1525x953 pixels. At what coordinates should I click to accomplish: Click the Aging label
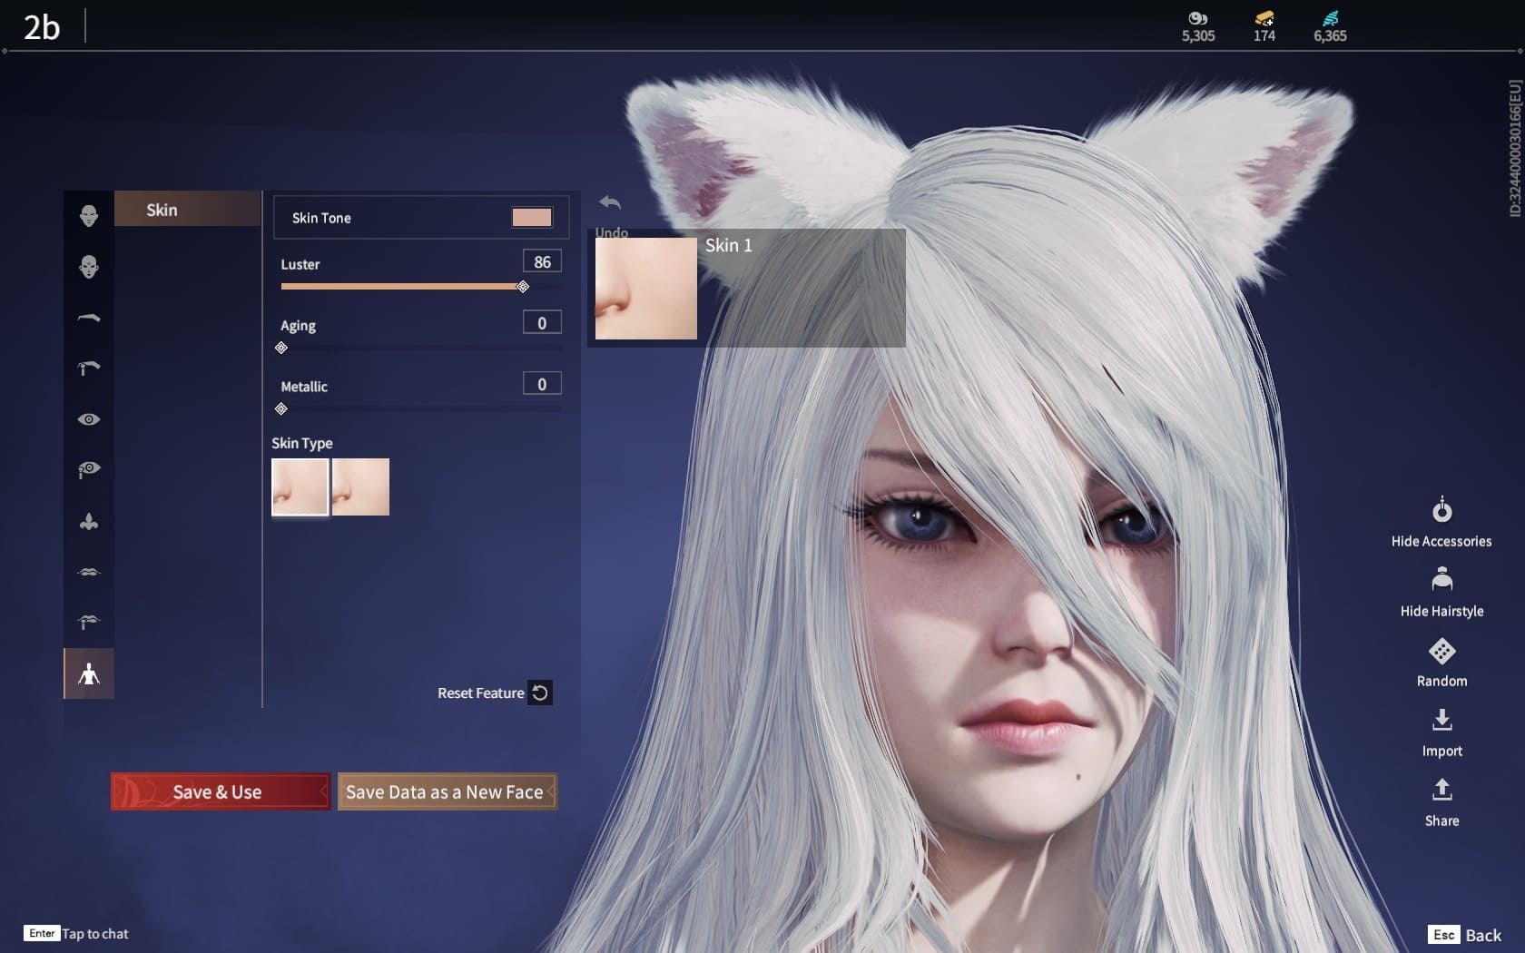click(x=298, y=326)
